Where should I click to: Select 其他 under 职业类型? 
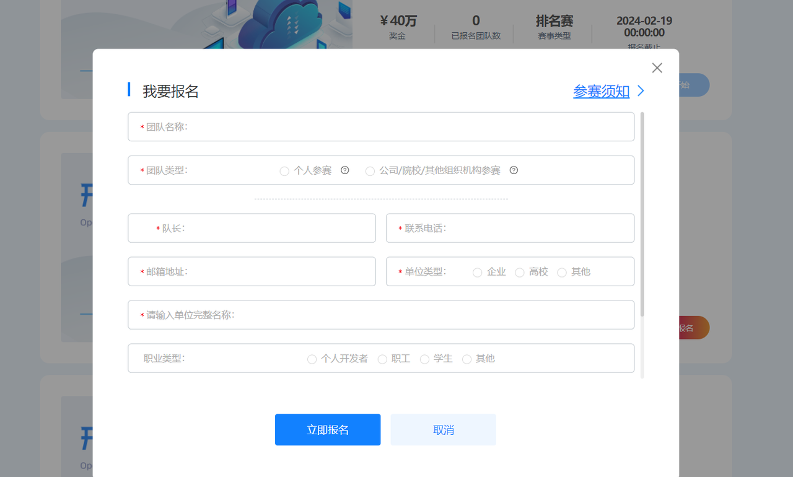pos(467,359)
